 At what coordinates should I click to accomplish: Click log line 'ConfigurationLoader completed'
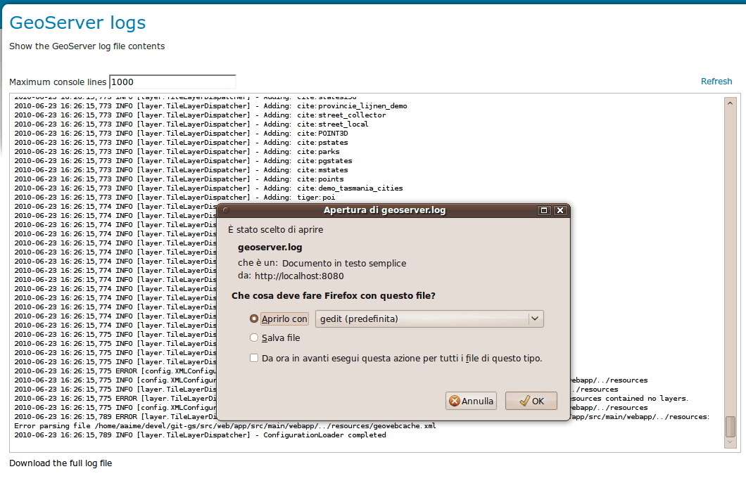[x=200, y=435]
